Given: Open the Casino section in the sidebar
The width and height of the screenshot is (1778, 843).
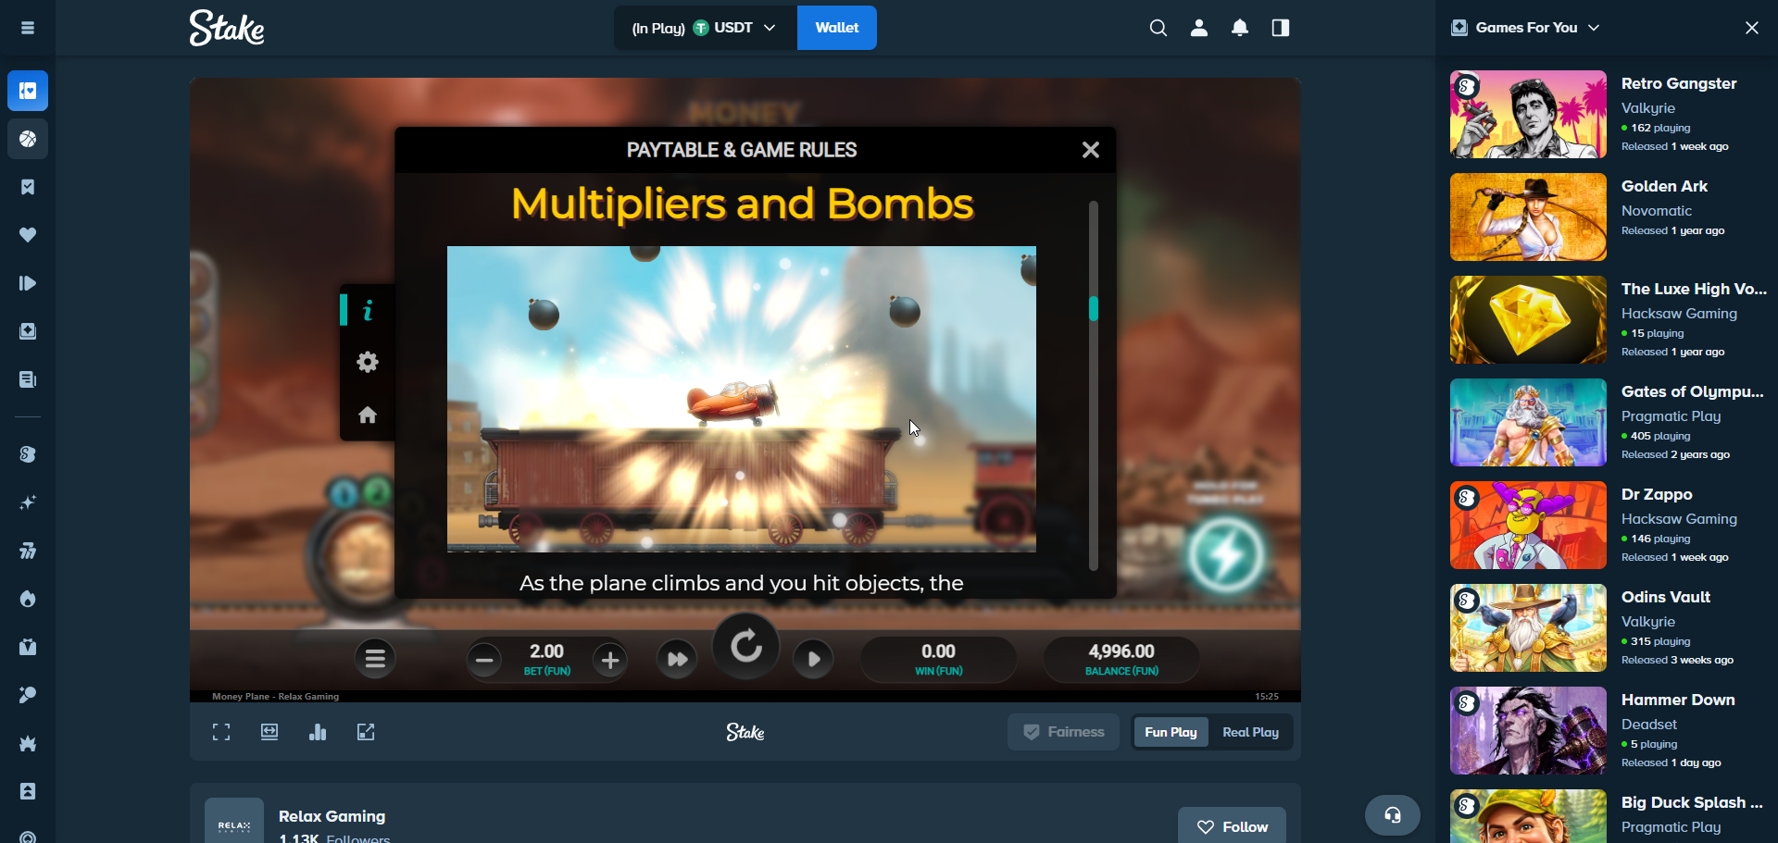Looking at the screenshot, I should point(28,91).
